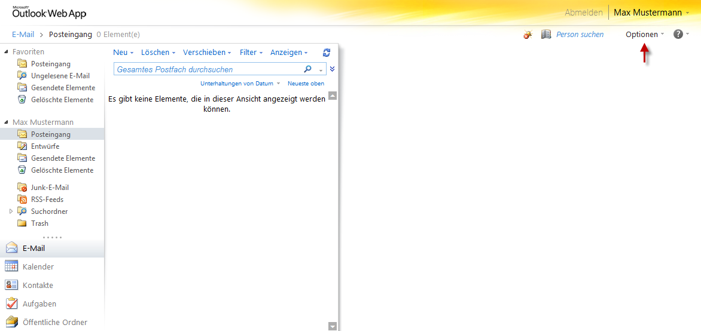Open the Neu dropdown menu
This screenshot has width=701, height=331.
pyautogui.click(x=123, y=52)
